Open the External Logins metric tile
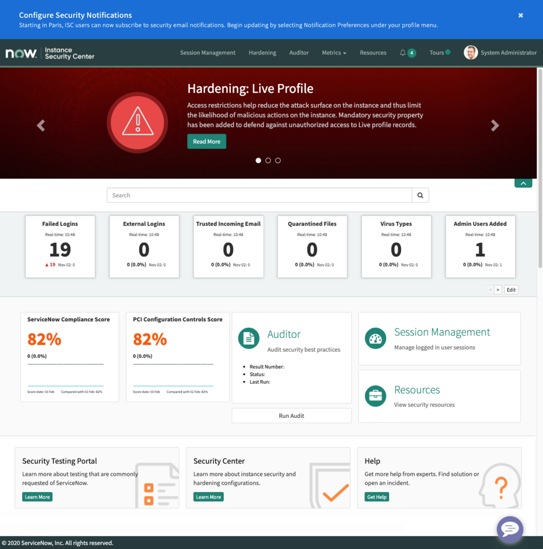543x549 pixels. [144, 247]
